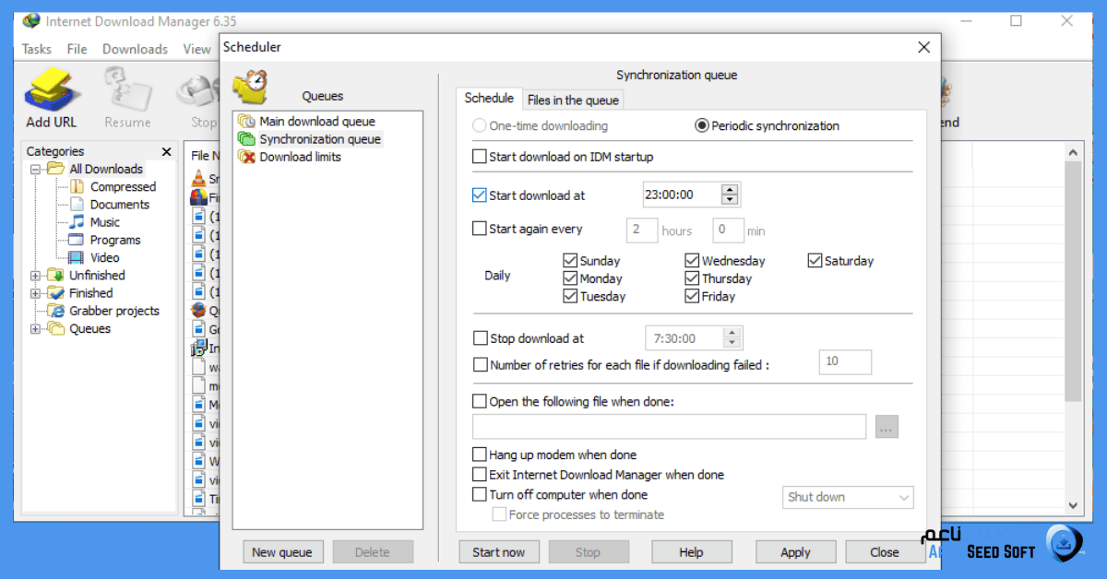Enable the One-time downloading option
This screenshot has width=1107, height=579.
coord(481,125)
